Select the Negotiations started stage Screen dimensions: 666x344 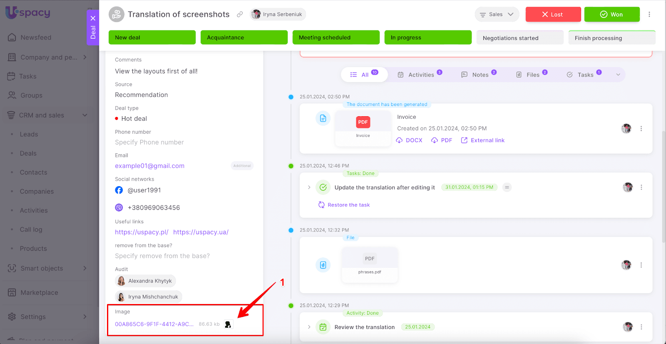click(x=519, y=38)
